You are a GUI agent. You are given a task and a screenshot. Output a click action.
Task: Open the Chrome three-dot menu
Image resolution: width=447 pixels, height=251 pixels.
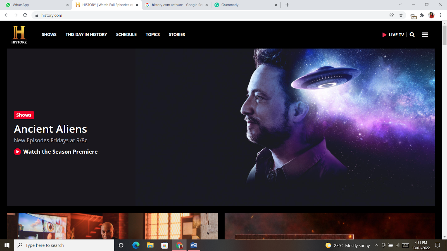point(441,15)
